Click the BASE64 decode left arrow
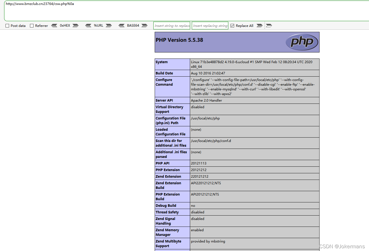Image resolution: width=369 pixels, height=251 pixels. coord(121,26)
